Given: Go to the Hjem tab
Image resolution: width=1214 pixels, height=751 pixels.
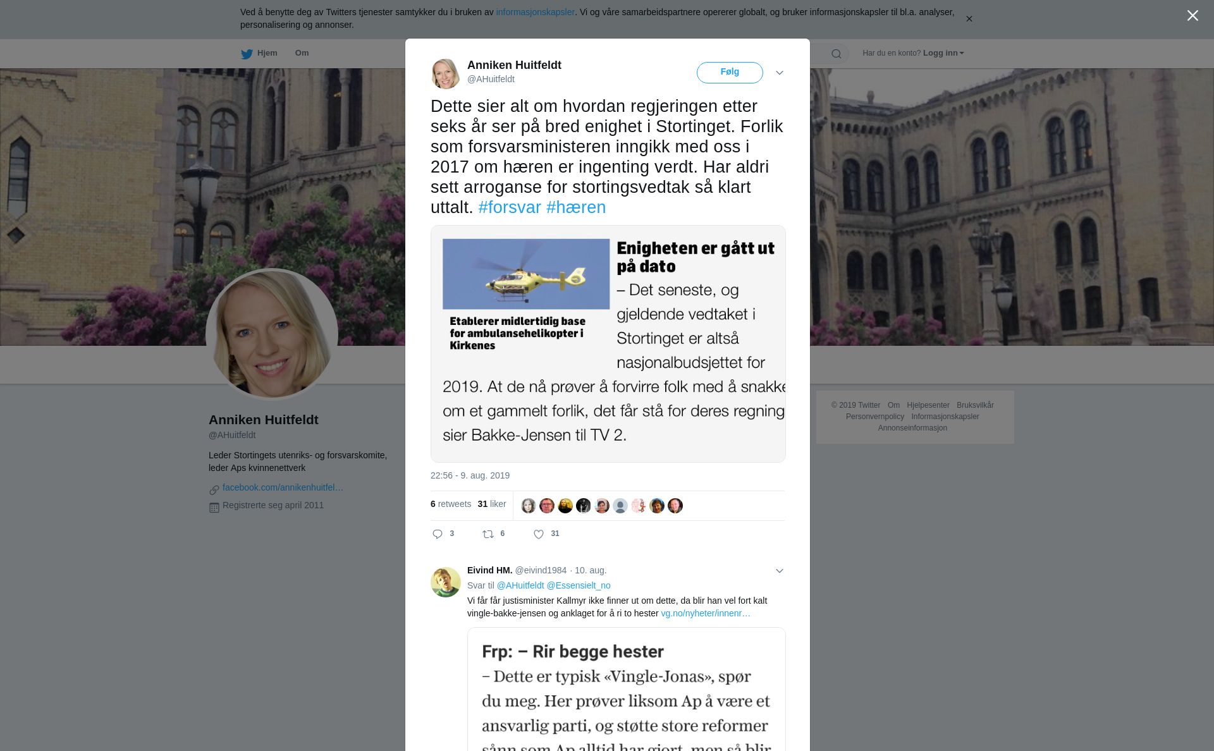Looking at the screenshot, I should (x=267, y=53).
